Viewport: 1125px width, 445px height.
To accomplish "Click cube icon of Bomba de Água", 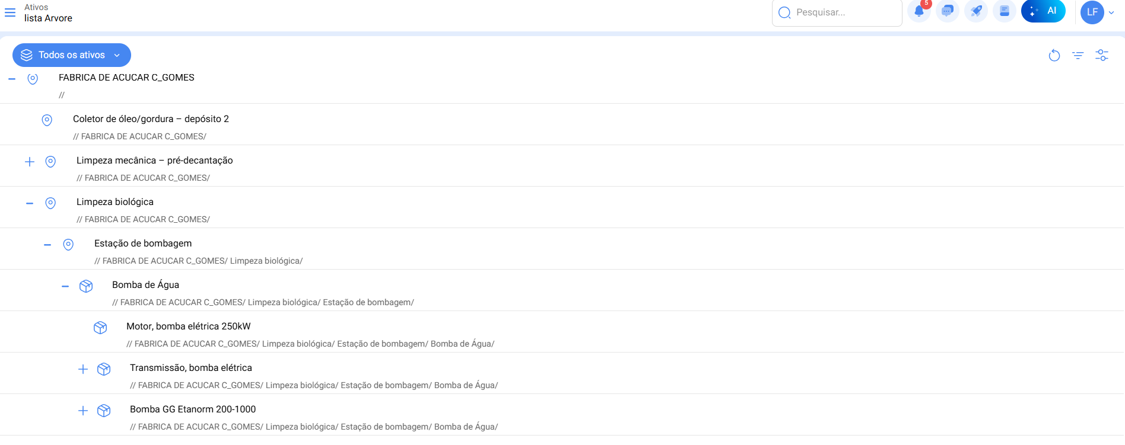I will tap(86, 286).
